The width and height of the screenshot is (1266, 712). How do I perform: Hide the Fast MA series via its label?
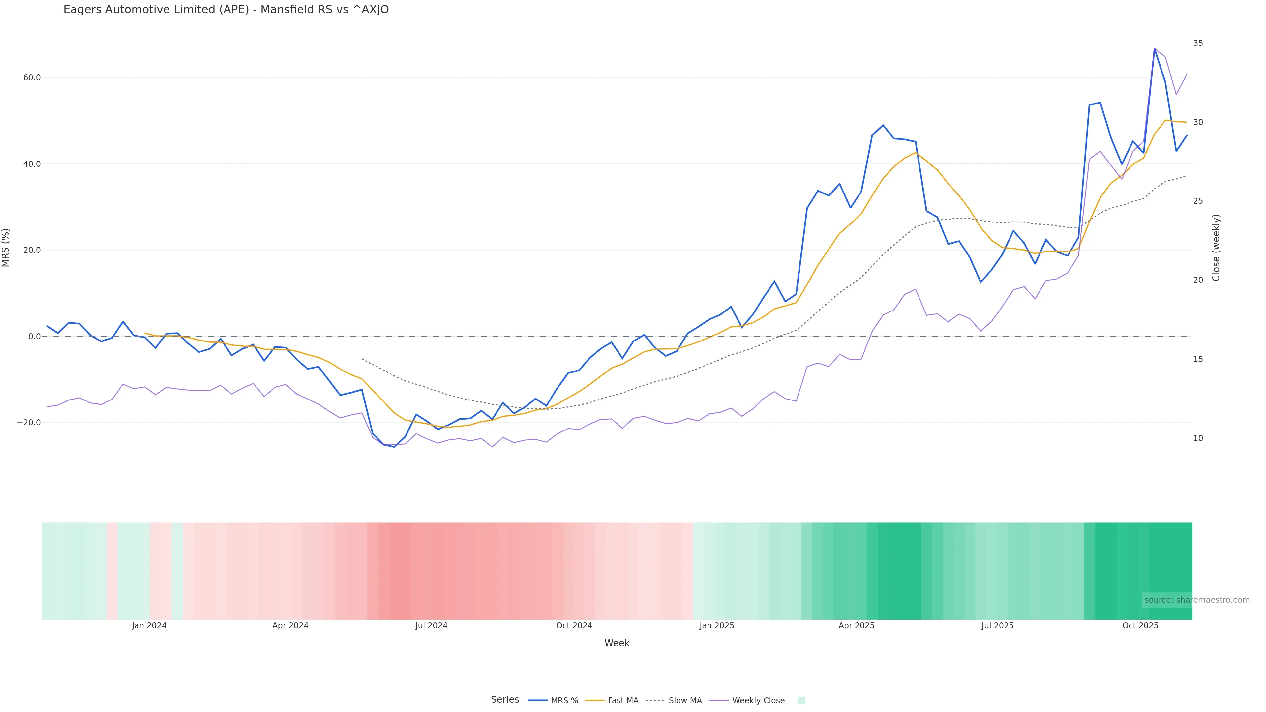pyautogui.click(x=623, y=701)
